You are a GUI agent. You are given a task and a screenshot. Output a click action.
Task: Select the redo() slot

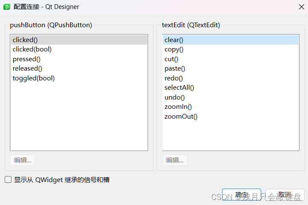(231, 78)
